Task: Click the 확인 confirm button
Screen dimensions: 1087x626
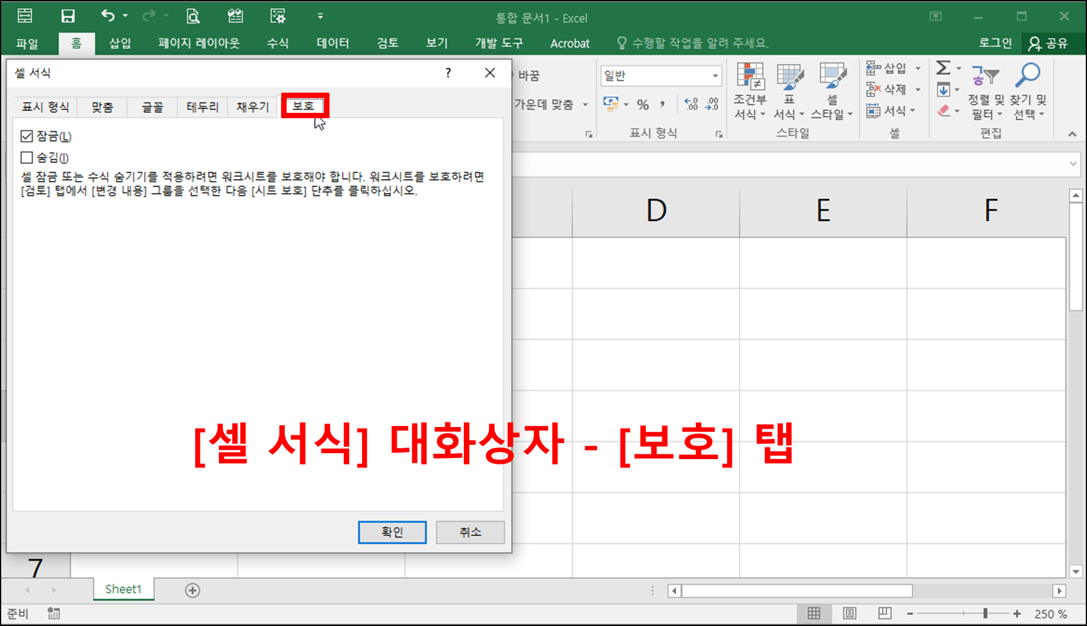Action: (392, 532)
